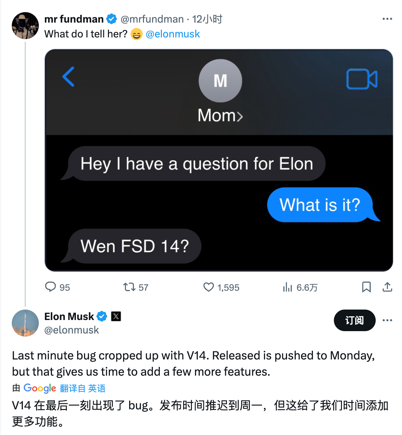Open the Mom message screenshot image
Viewport: 402px width, 435px height.
click(219, 160)
